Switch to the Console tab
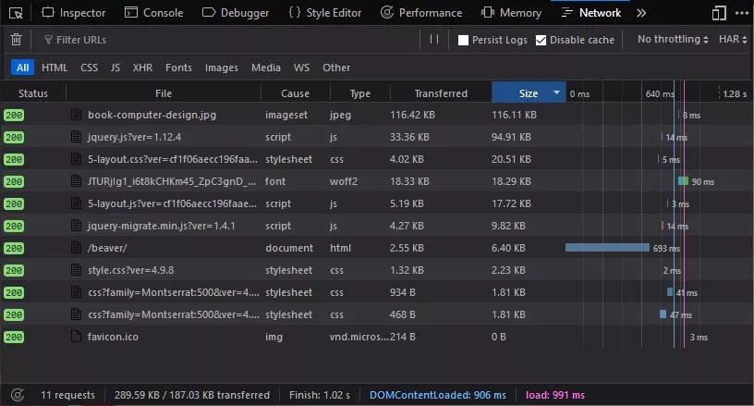The image size is (754, 406). point(153,13)
